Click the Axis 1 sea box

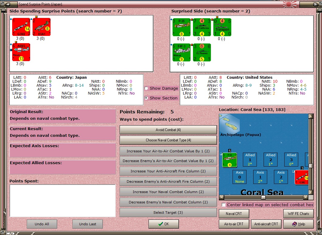(260, 177)
